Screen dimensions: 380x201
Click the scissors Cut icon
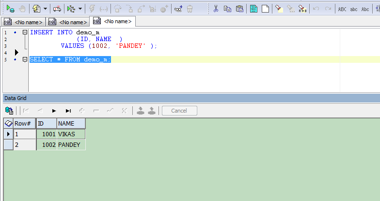[216, 8]
